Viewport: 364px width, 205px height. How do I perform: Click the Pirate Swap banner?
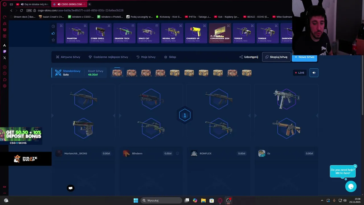tap(26, 159)
